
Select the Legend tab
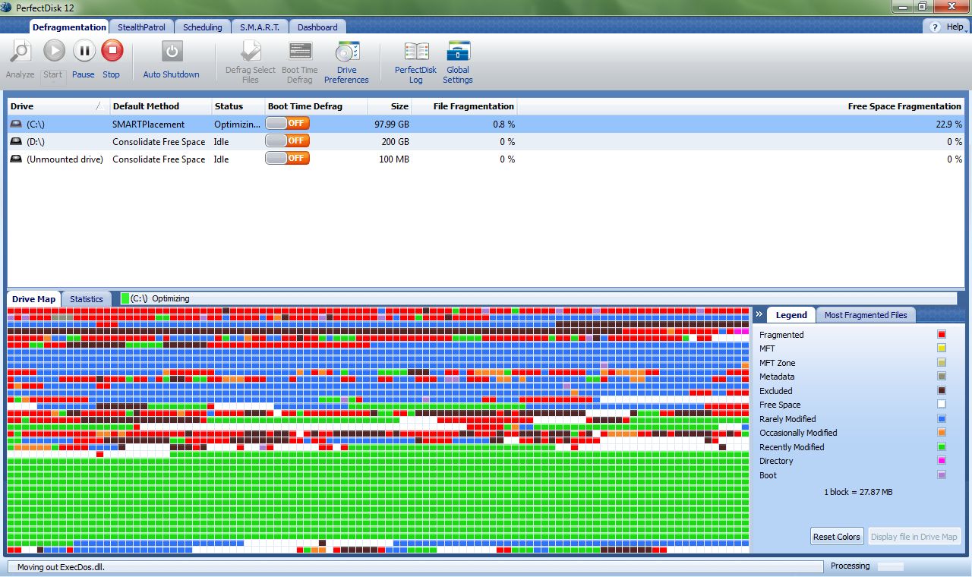(791, 315)
